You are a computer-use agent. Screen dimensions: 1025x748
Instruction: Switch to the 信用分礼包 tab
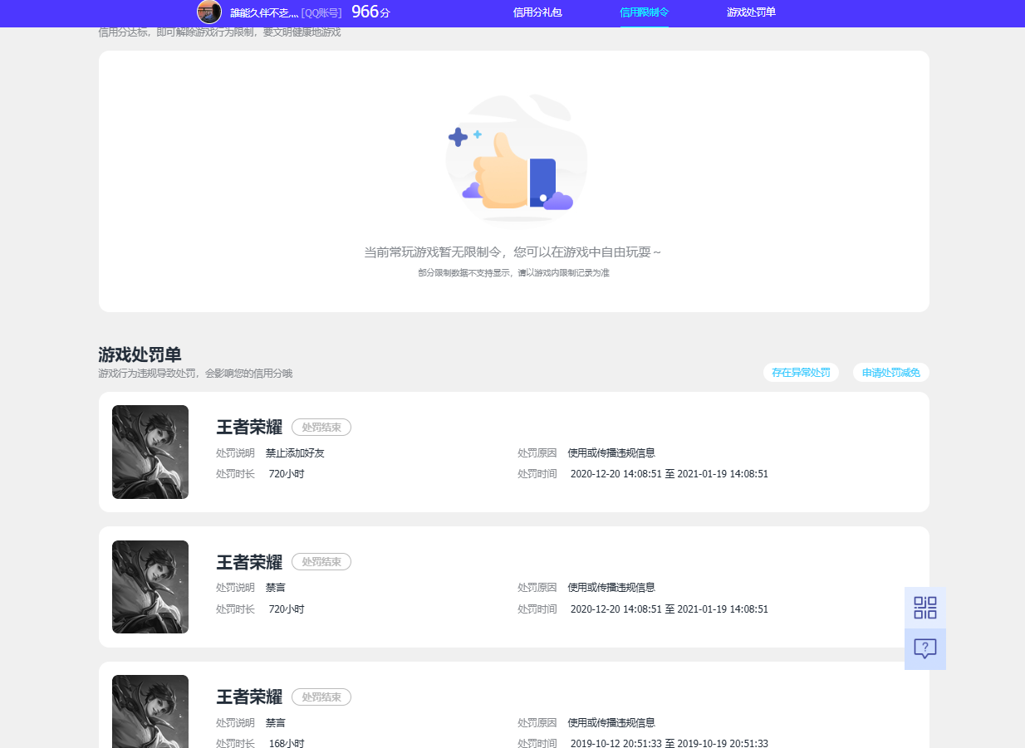[x=537, y=12]
